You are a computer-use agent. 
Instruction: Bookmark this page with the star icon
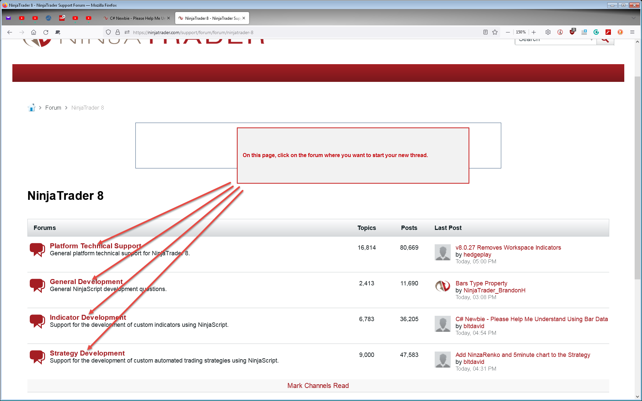(x=495, y=32)
